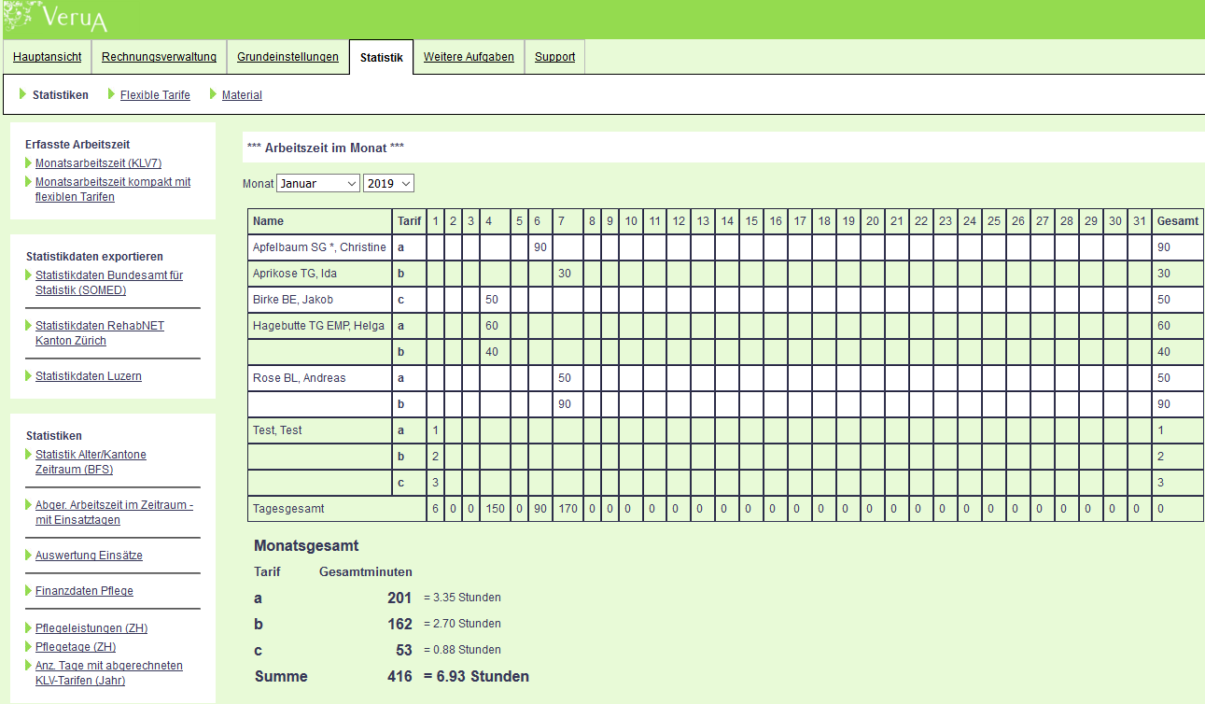The image size is (1205, 704).
Task: Click arrow icon next to Monatsarbeitszeit (KLV7)
Action: [29, 163]
